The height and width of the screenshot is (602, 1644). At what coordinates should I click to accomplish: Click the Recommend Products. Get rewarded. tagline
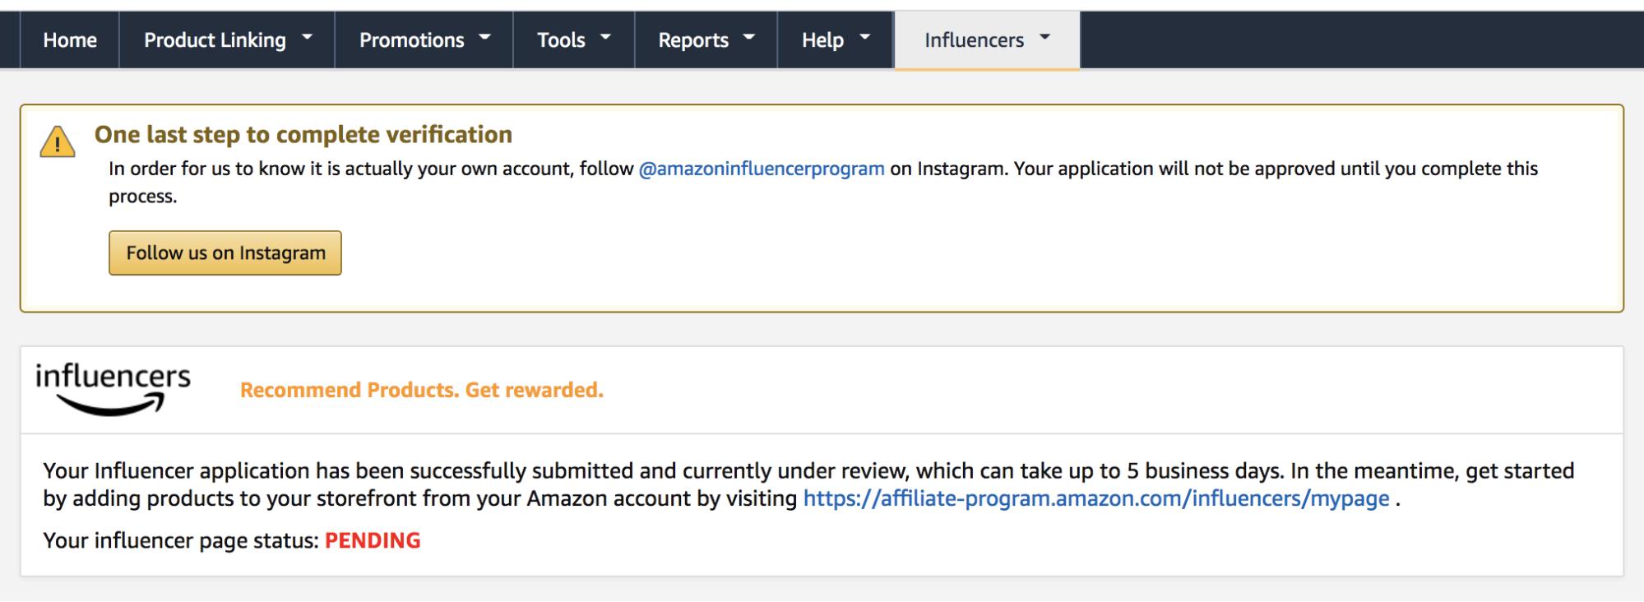(421, 390)
